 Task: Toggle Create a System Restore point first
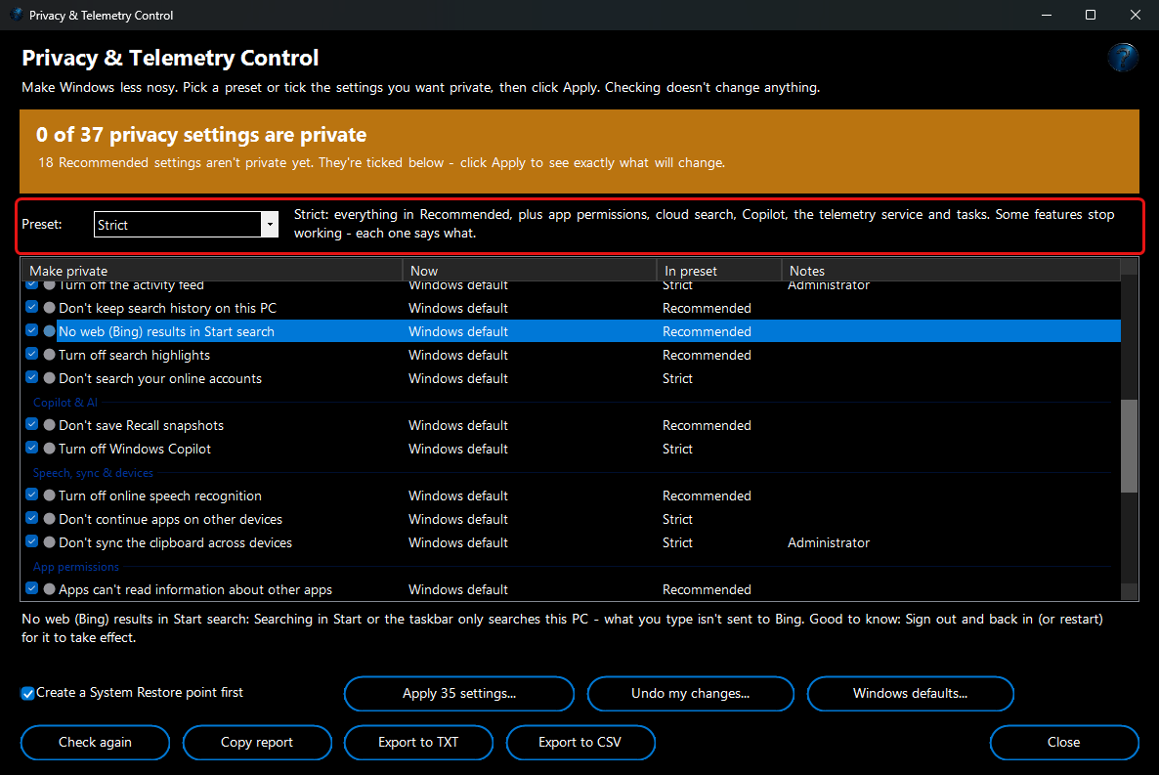pyautogui.click(x=28, y=693)
